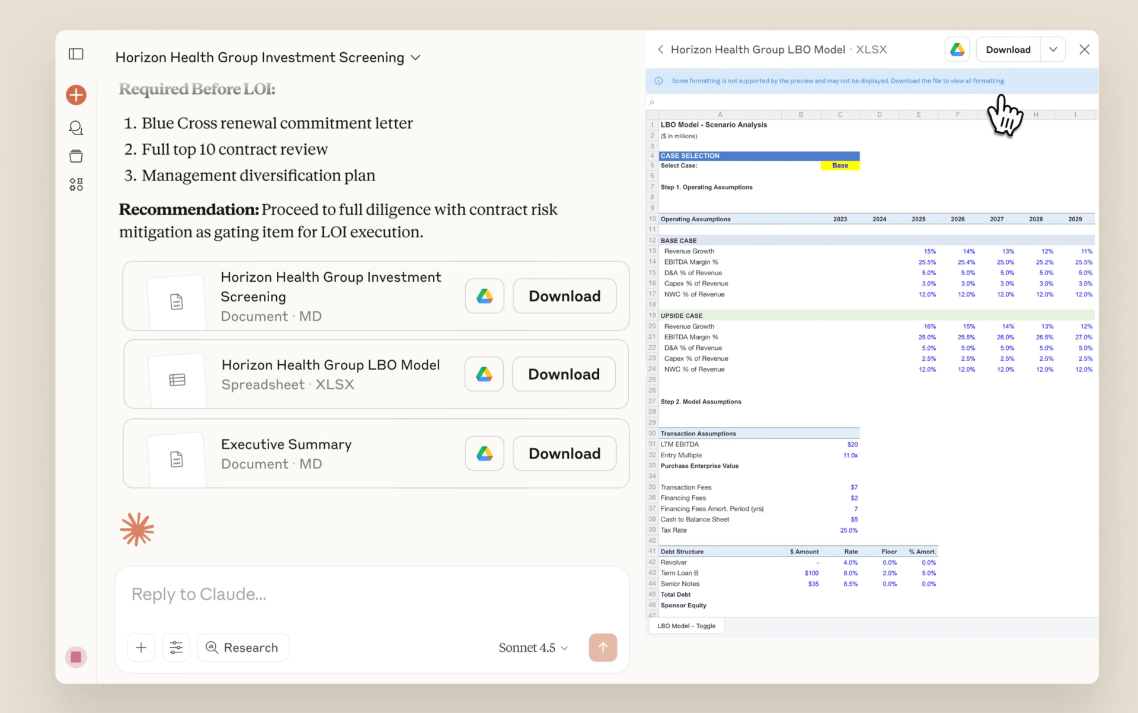
Task: Click the yellow Base case cell
Action: (840, 165)
